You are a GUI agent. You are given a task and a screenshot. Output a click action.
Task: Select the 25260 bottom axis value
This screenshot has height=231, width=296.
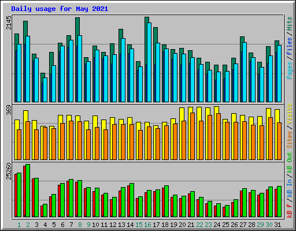click(x=9, y=171)
